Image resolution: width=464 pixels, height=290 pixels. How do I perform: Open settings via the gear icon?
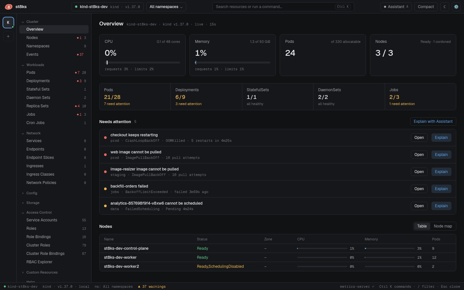(x=456, y=7)
